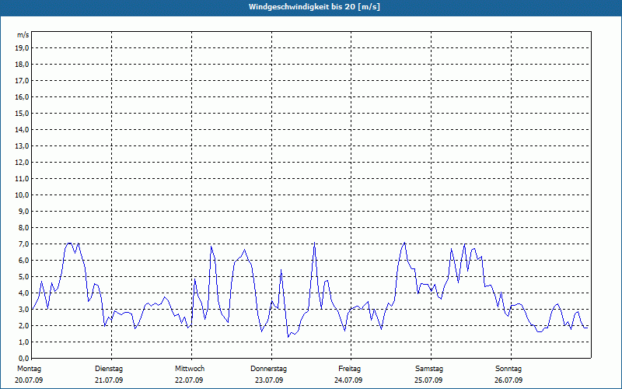
Task: Click the '19,0' axis label
Action: coord(22,48)
